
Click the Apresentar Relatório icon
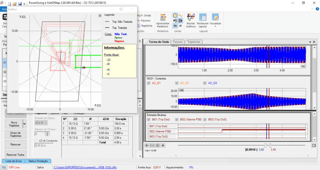coord(162,18)
